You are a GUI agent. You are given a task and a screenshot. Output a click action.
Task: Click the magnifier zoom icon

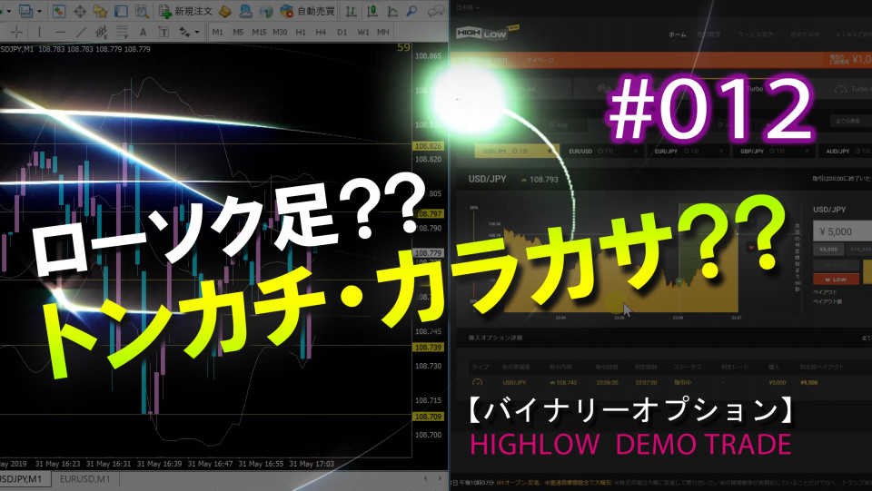(x=412, y=11)
